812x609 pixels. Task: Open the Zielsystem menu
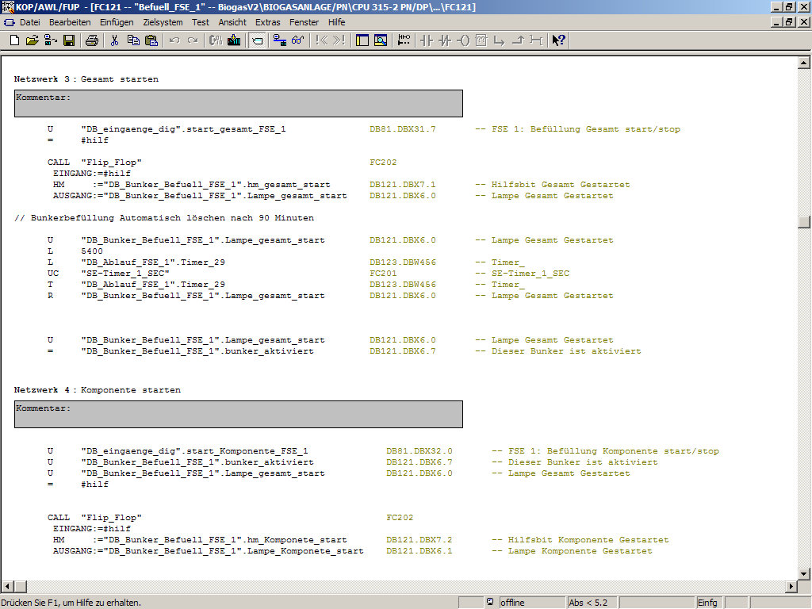(x=163, y=22)
